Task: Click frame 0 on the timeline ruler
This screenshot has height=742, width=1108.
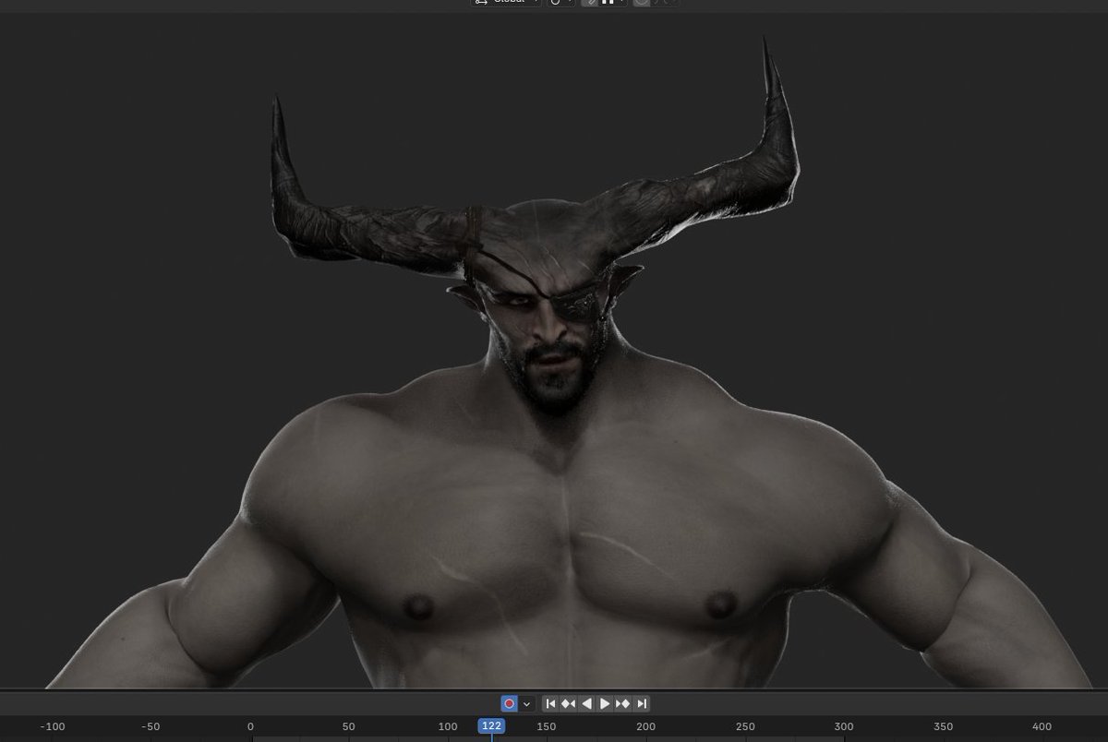Action: (250, 726)
